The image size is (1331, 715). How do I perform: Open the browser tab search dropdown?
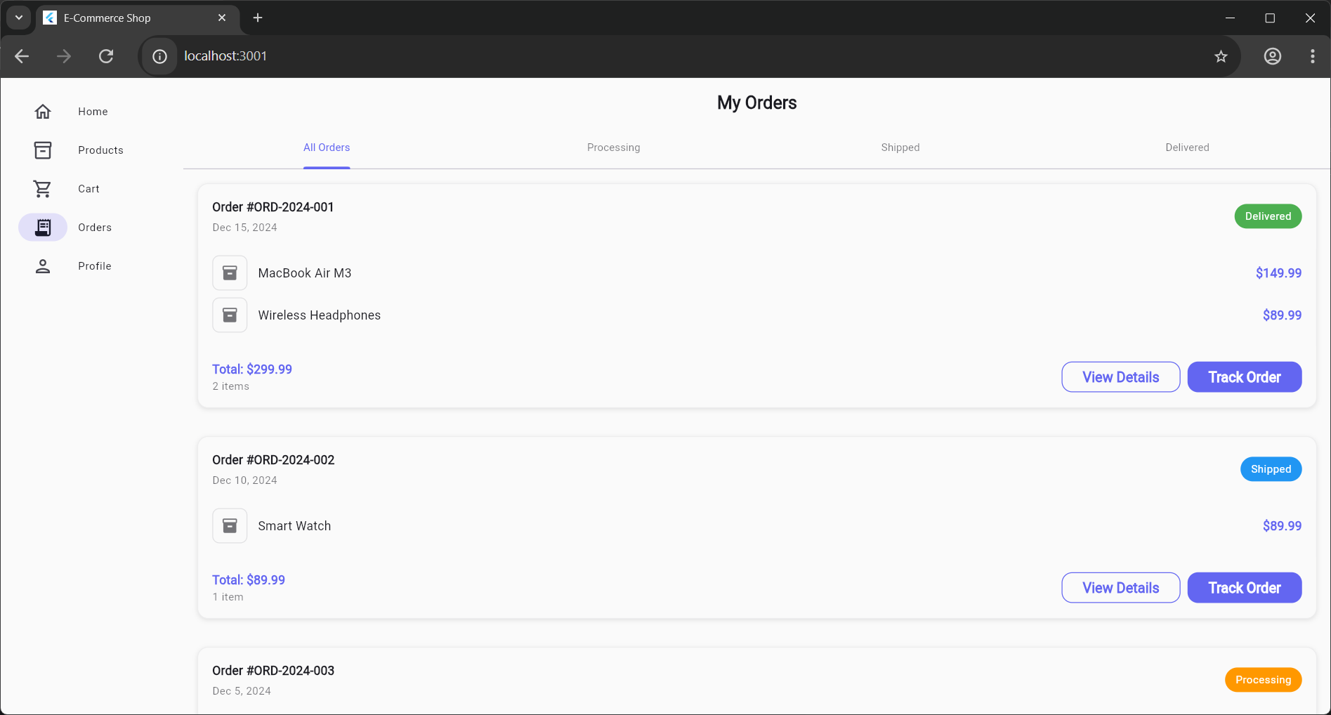[x=19, y=18]
